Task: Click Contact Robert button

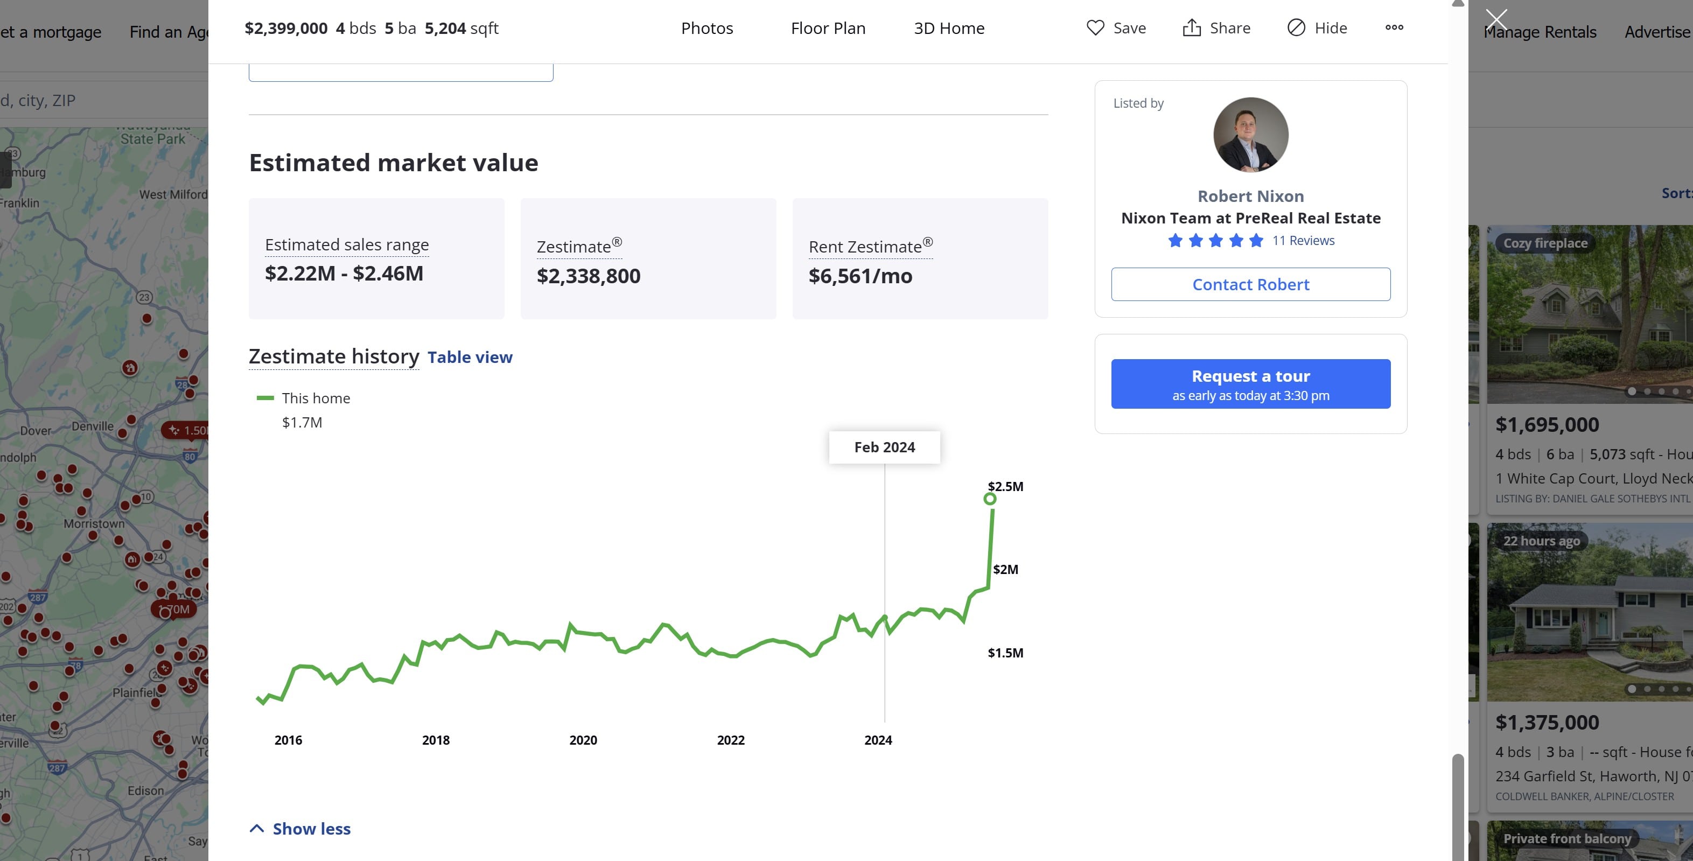Action: [x=1251, y=284]
